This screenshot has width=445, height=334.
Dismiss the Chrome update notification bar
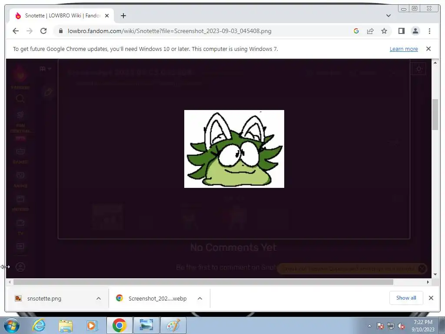(428, 49)
